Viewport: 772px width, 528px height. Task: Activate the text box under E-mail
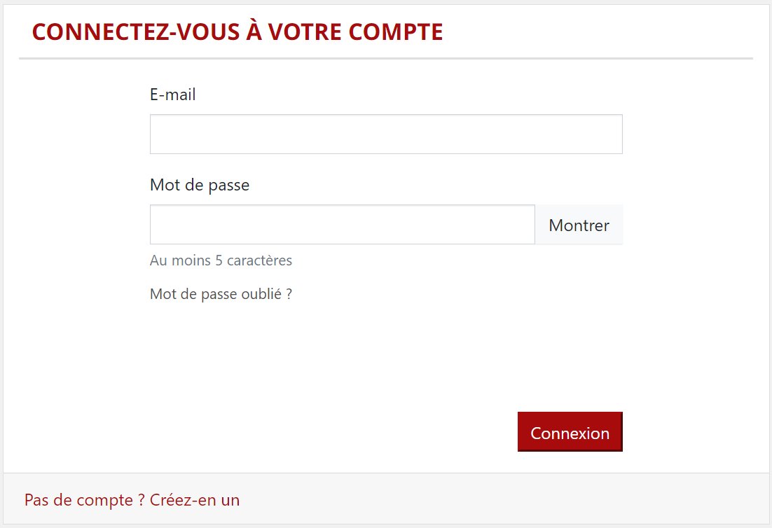pyautogui.click(x=386, y=134)
